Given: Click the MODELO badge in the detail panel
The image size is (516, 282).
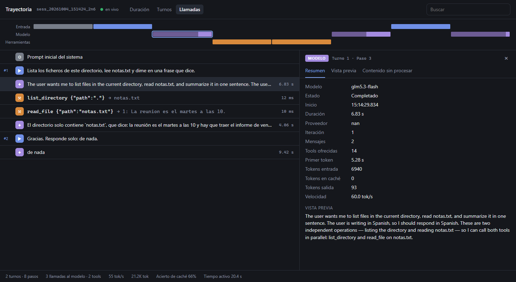Looking at the screenshot, I should point(317,58).
